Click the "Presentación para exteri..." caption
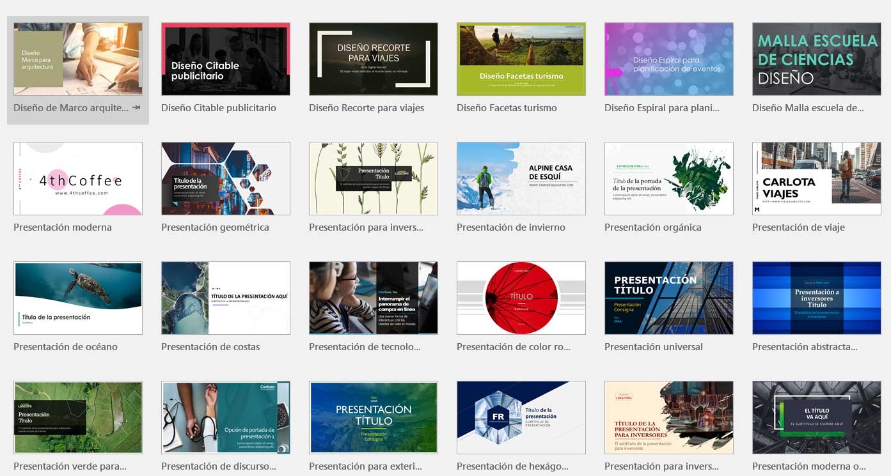The height and width of the screenshot is (476, 891). pyautogui.click(x=365, y=466)
